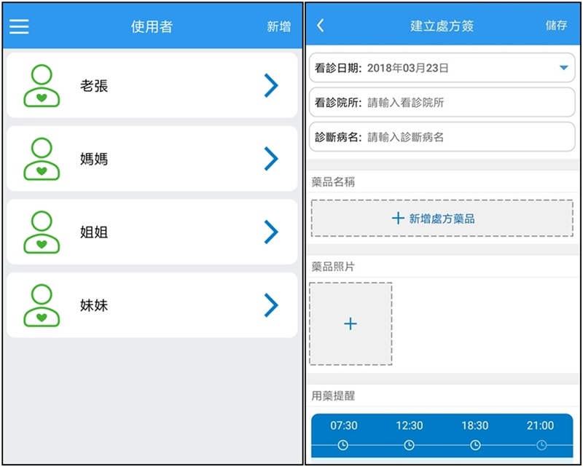Screen dimensions: 583x467
Task: Tap 老張's green user avatar icon
Action: (x=42, y=86)
